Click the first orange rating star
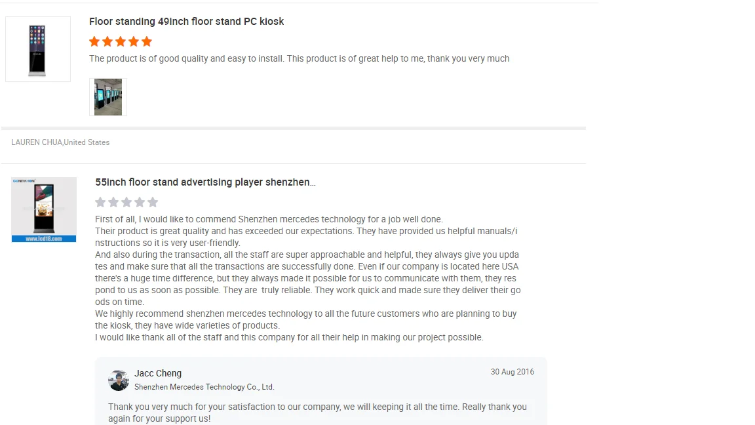 pyautogui.click(x=94, y=42)
